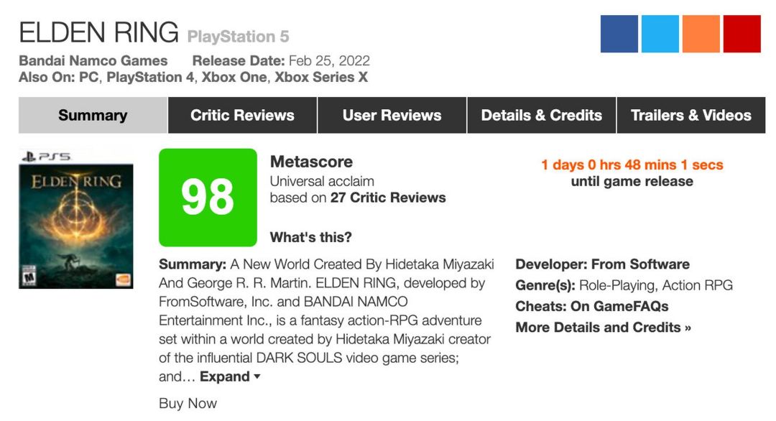Click the What's this? link

[x=310, y=237]
